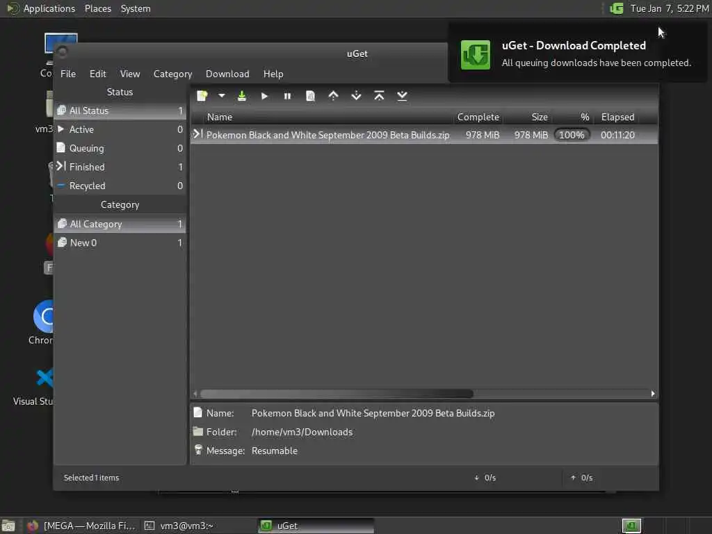The height and width of the screenshot is (534, 712).
Task: Click the Status panel header
Action: 120,92
